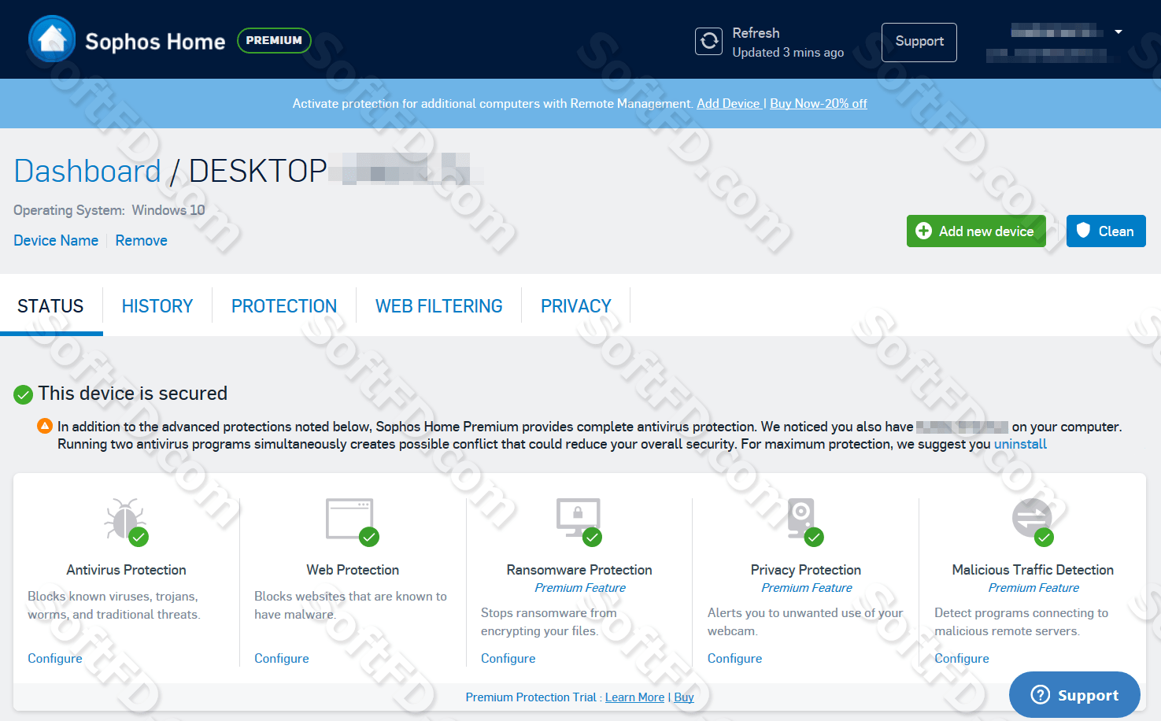
Task: Open the account dropdown arrow
Action: (1118, 32)
